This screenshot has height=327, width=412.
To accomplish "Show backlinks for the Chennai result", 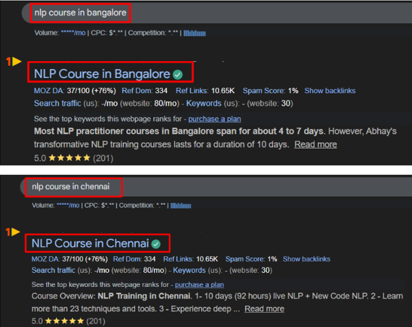I will (x=306, y=259).
